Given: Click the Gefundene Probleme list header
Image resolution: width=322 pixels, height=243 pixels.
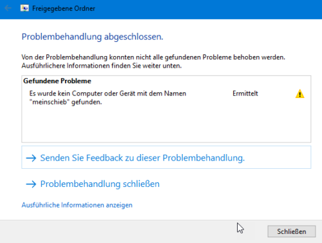Looking at the screenshot, I should 57,81.
